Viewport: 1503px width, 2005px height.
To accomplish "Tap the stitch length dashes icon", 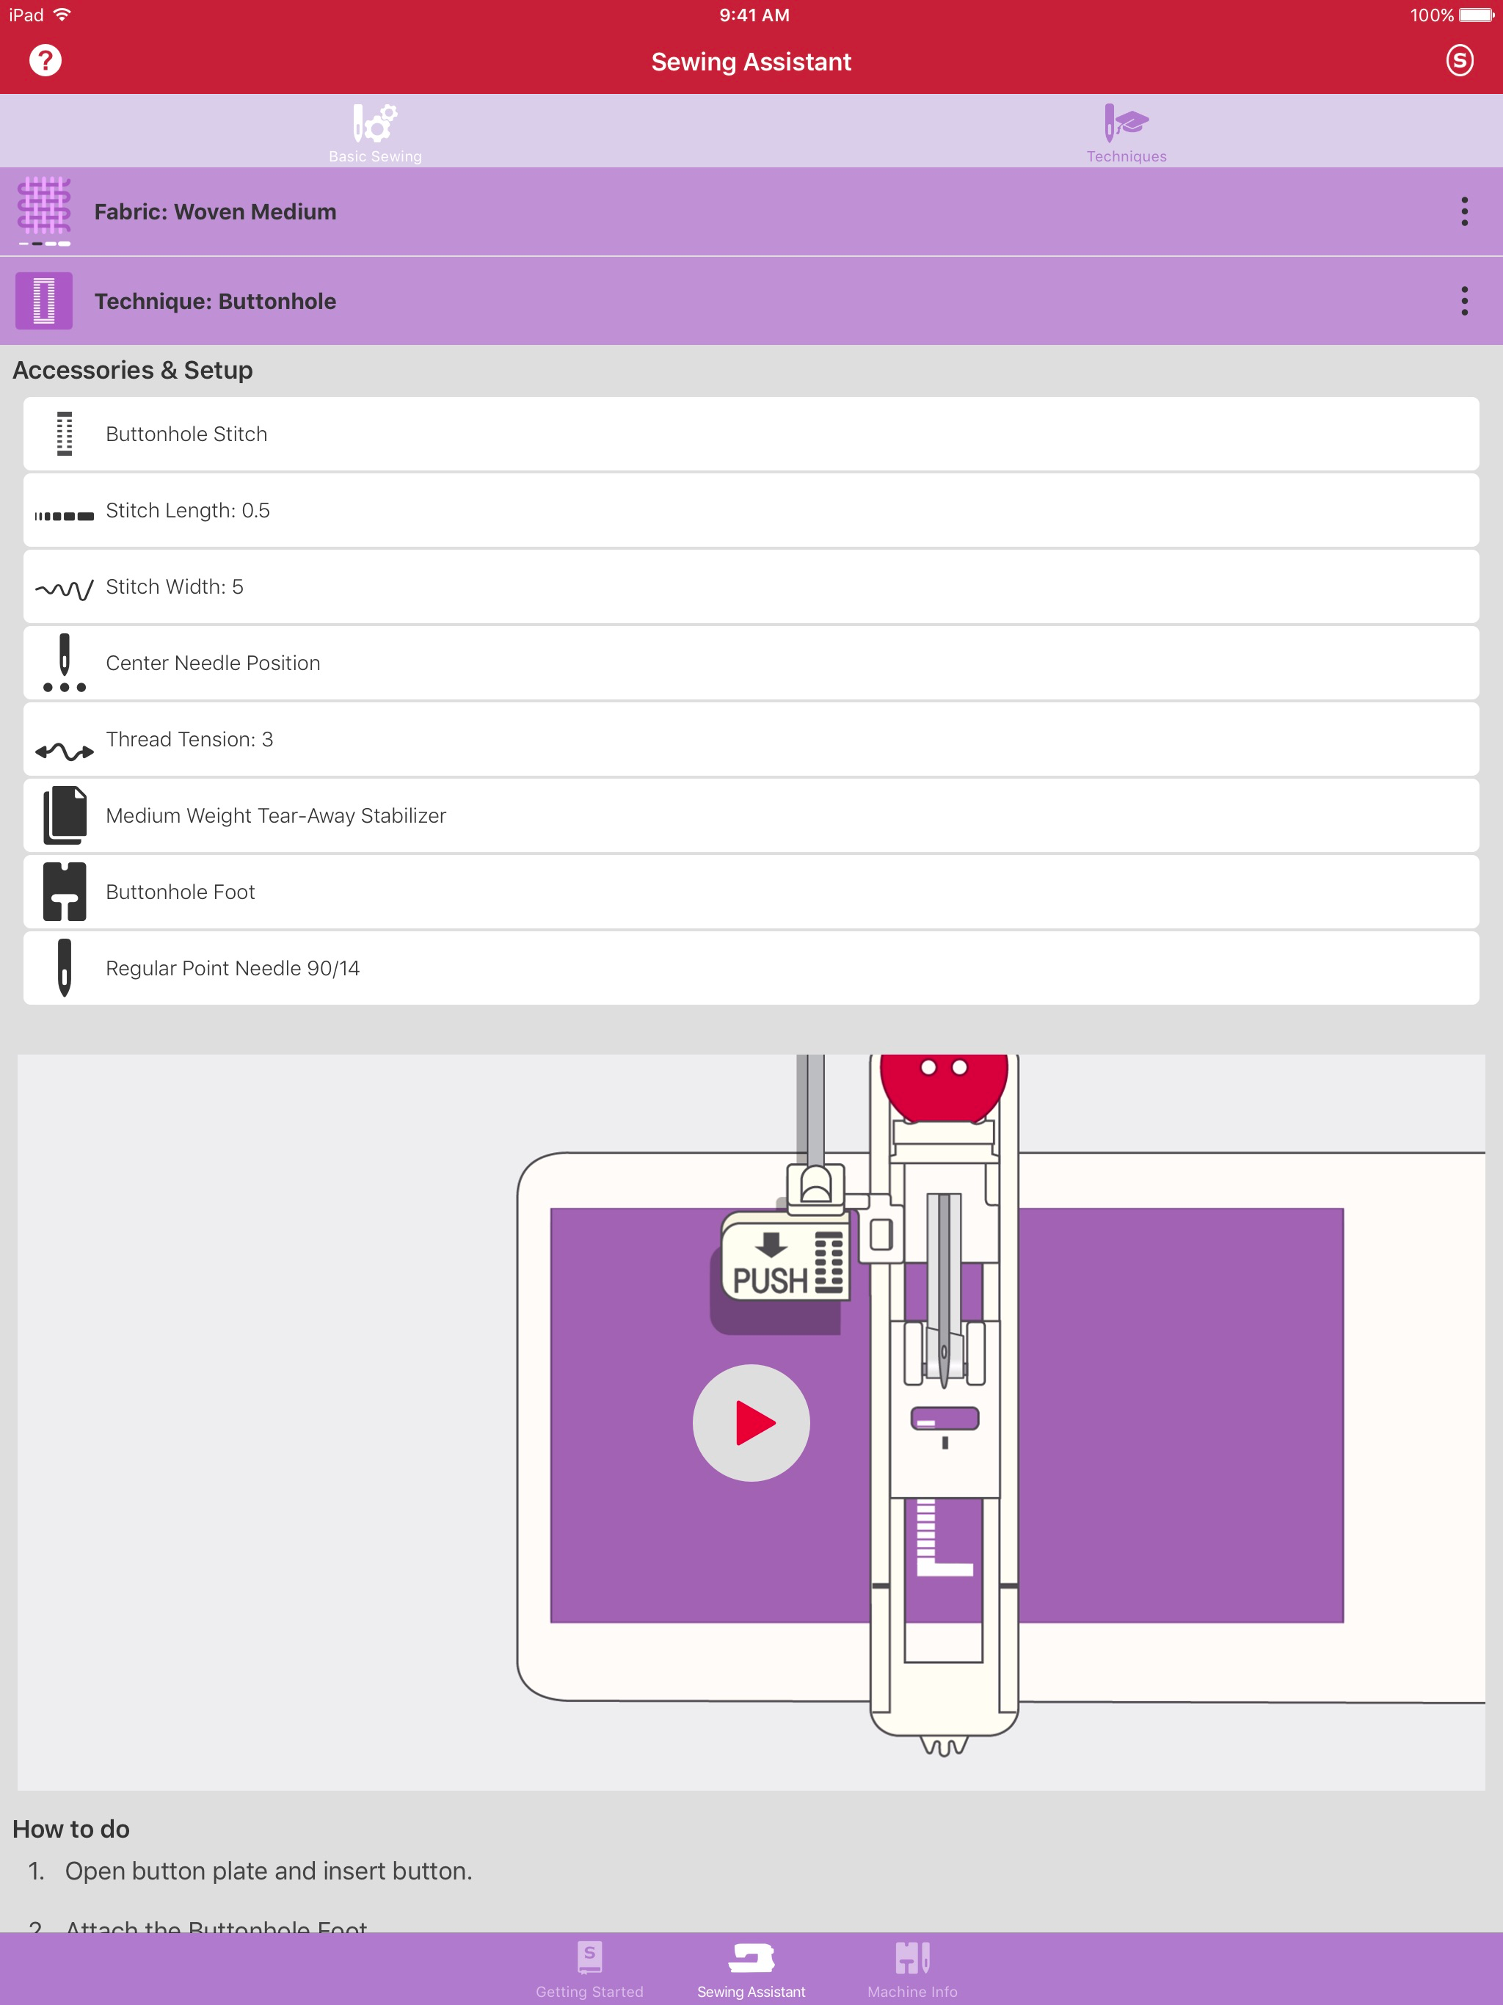I will (65, 516).
